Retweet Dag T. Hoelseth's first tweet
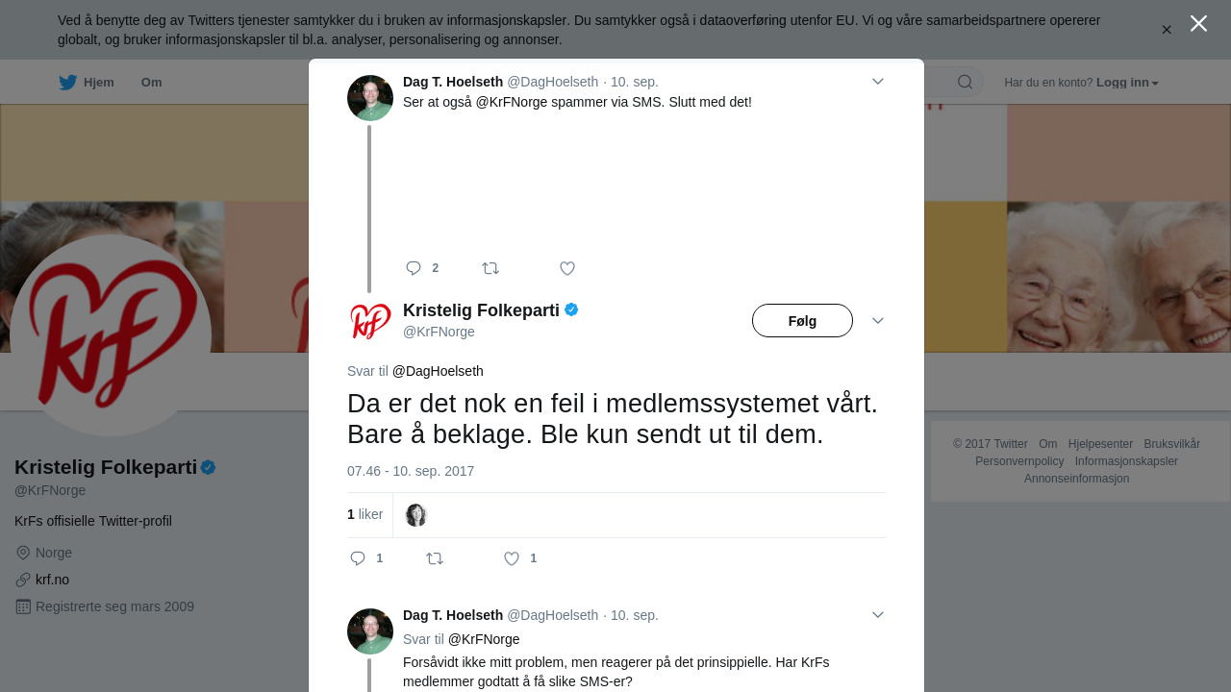The width and height of the screenshot is (1231, 692). click(490, 268)
